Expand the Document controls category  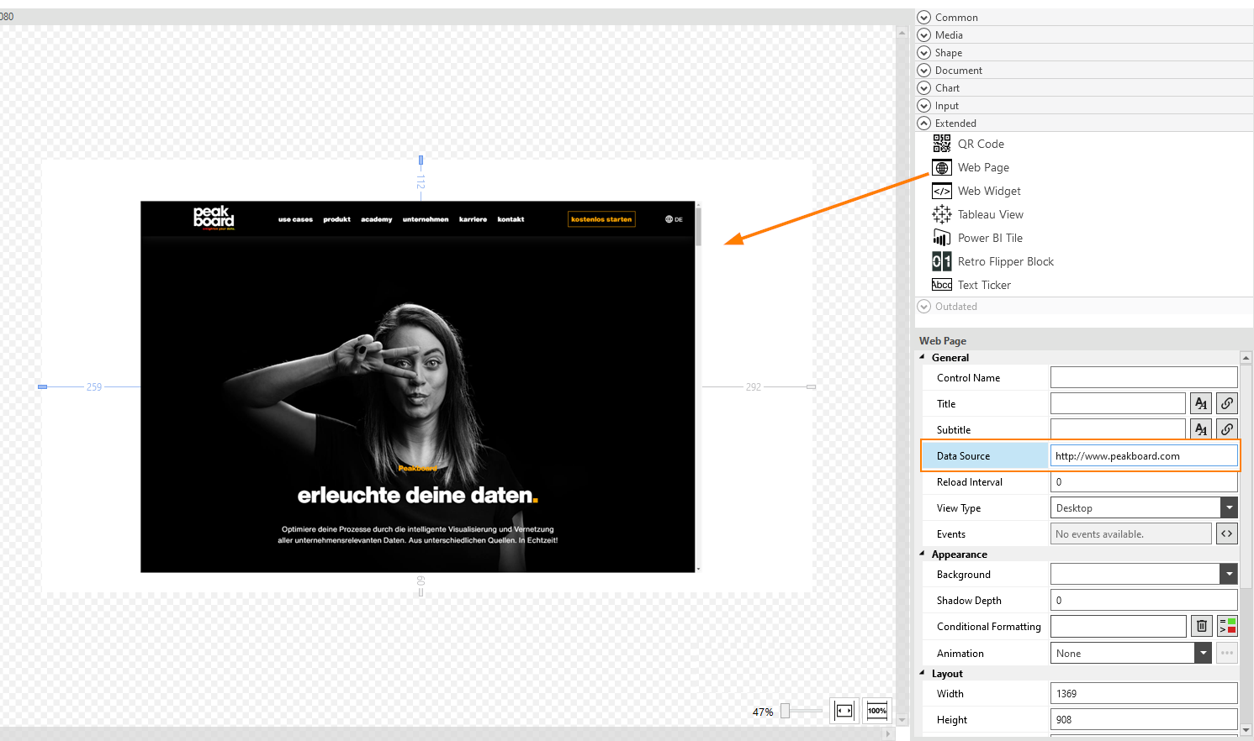tap(924, 70)
